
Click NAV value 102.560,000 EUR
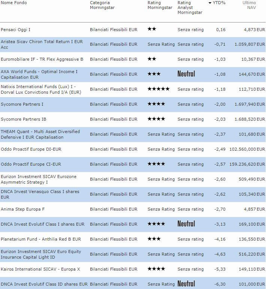pyautogui.click(x=247, y=149)
